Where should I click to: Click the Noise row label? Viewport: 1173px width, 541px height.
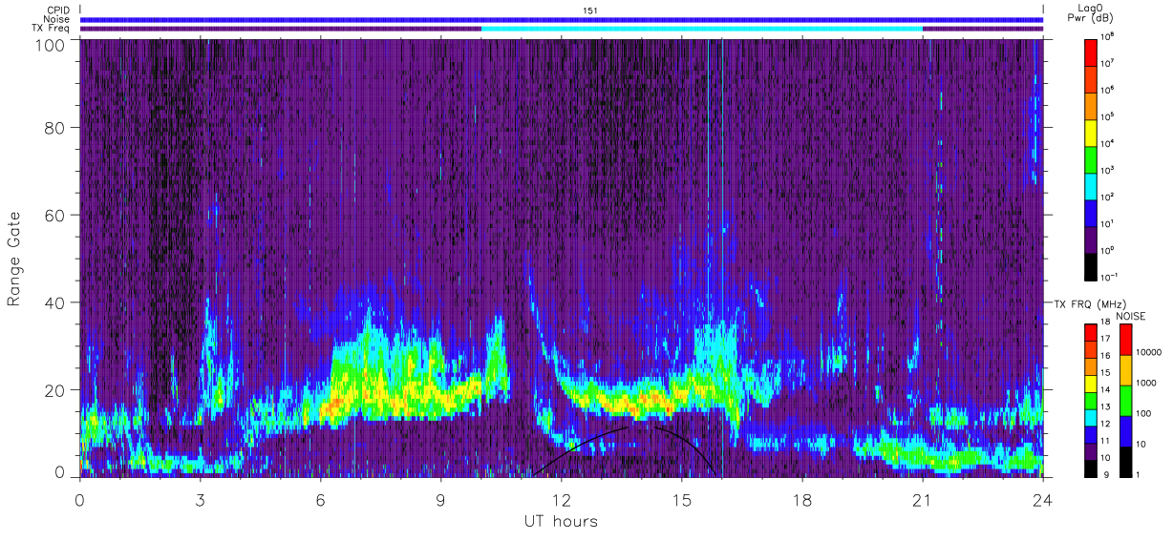coord(56,19)
